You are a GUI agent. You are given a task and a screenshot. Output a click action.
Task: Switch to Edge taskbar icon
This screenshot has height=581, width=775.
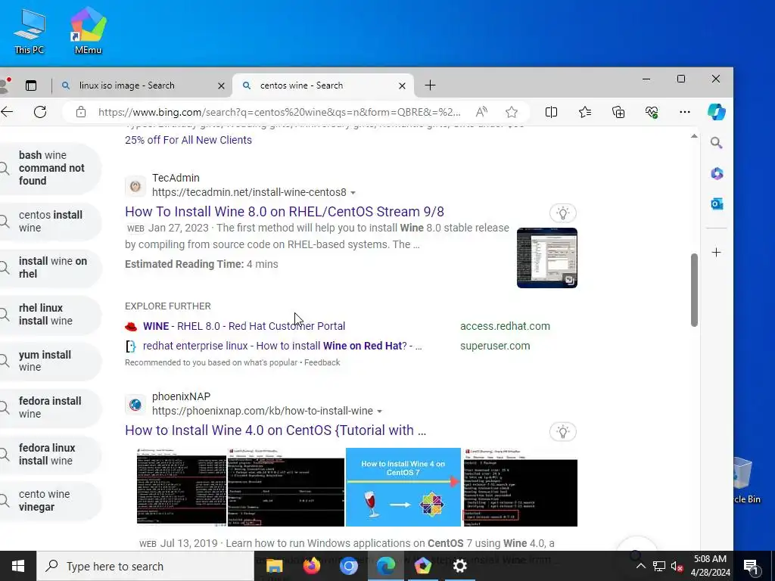(x=385, y=566)
